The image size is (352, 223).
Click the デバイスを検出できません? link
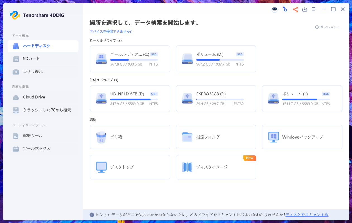tap(111, 31)
